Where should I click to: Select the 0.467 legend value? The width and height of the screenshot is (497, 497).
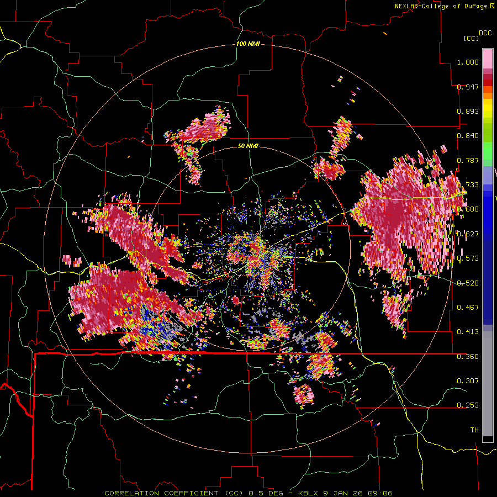tap(468, 308)
